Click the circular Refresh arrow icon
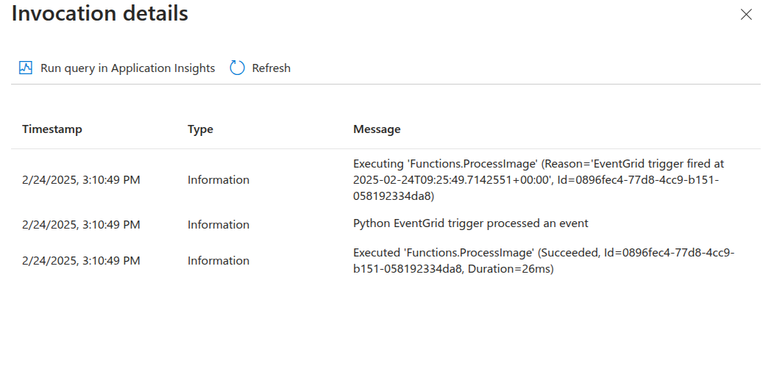Screen dimensions: 771x391 pyautogui.click(x=237, y=68)
